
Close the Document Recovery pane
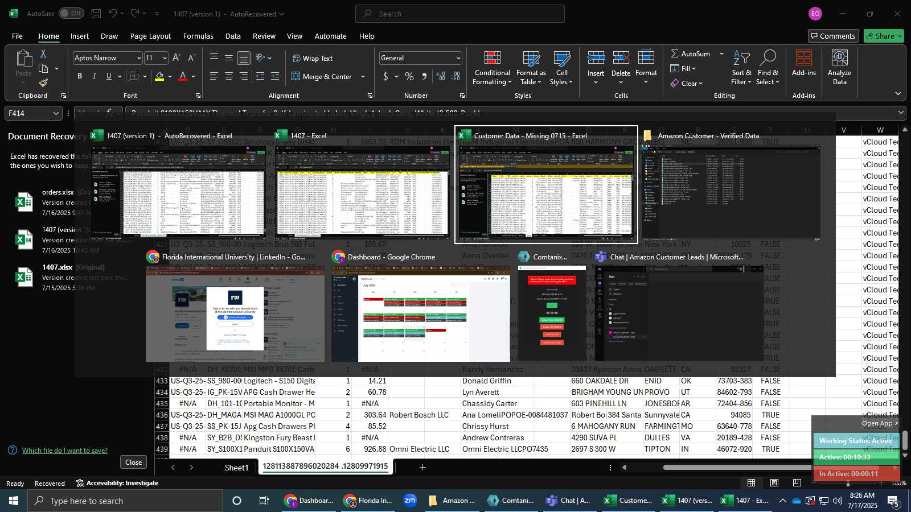tap(134, 462)
